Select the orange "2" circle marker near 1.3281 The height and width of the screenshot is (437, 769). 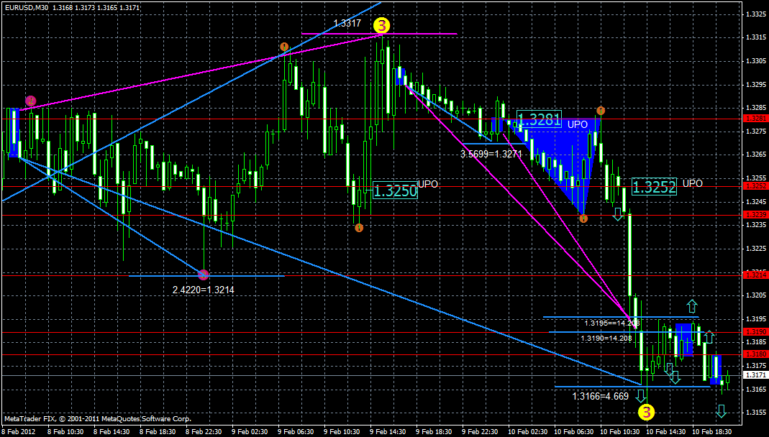click(599, 111)
